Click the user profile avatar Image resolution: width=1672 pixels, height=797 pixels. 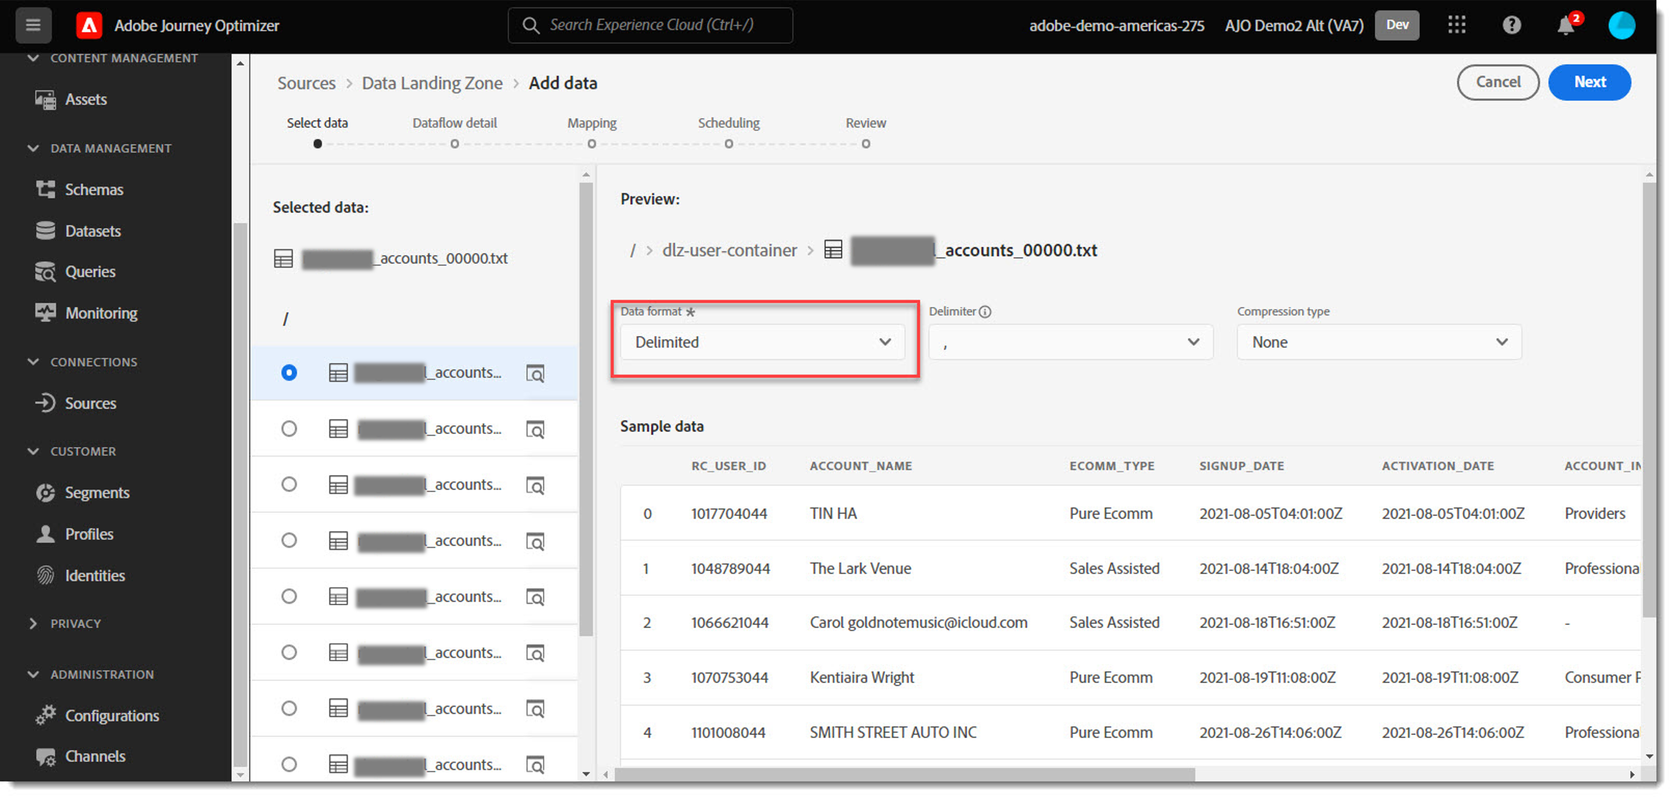tap(1621, 25)
